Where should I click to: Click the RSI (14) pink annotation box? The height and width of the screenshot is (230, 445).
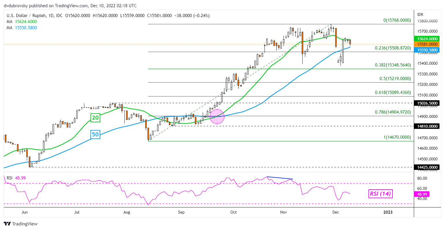click(380, 194)
